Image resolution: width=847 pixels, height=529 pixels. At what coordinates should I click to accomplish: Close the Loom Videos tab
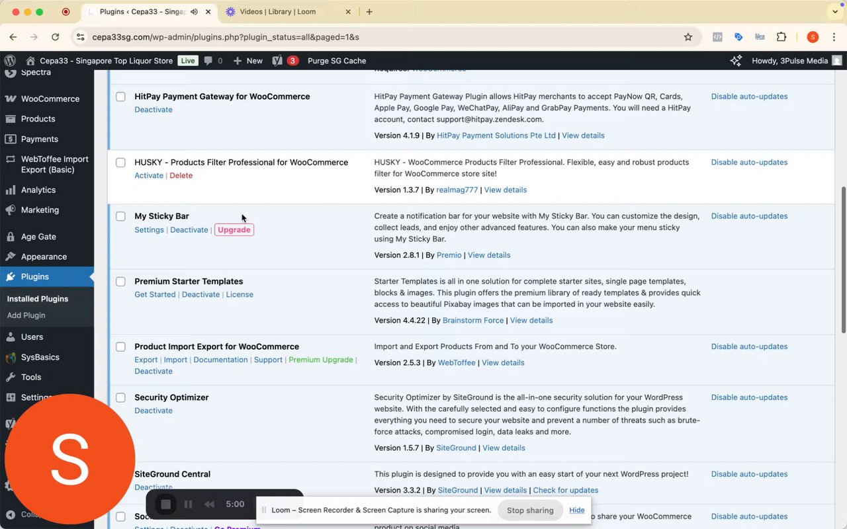(348, 12)
